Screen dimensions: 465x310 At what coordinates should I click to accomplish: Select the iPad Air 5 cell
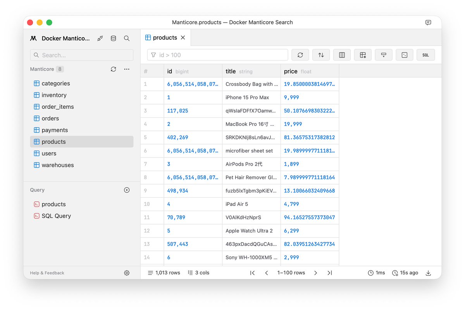click(251, 204)
